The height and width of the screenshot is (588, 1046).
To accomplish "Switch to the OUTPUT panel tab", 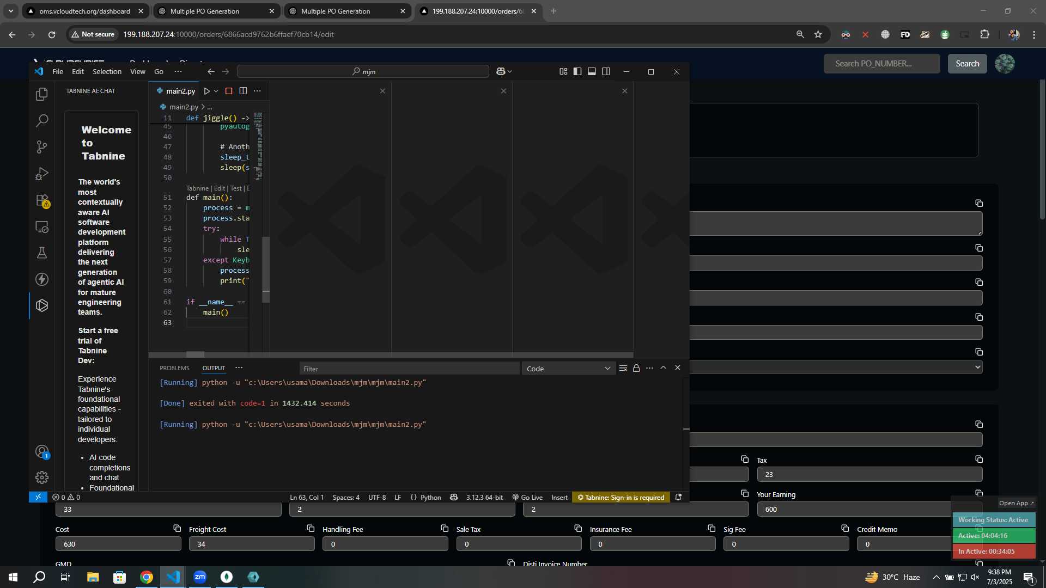I will [214, 368].
